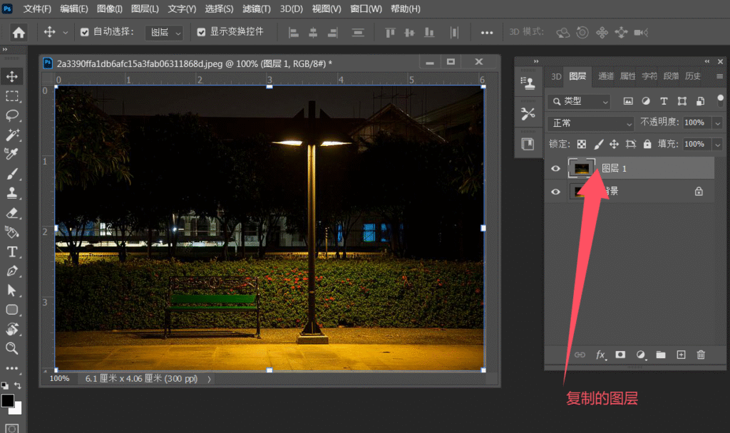Pick the Pen tool
Screen dimensions: 730x433
tap(12, 271)
